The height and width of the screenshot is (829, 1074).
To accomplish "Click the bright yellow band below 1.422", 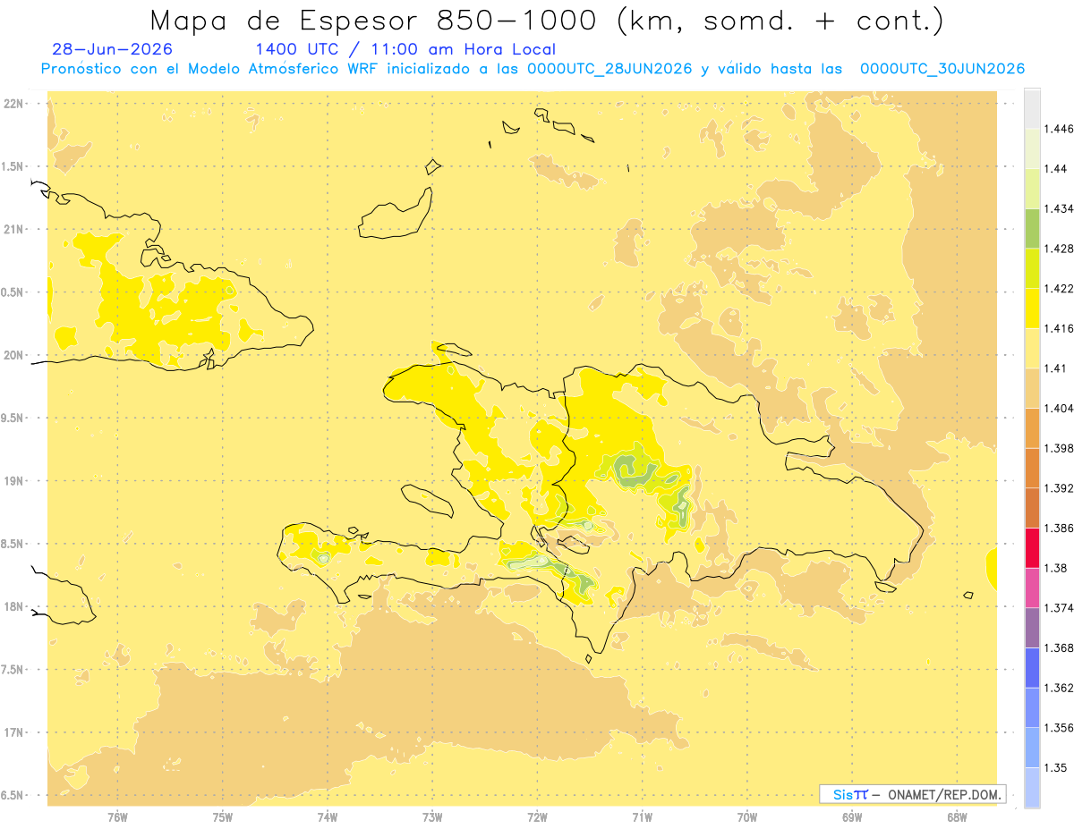I will [1032, 308].
